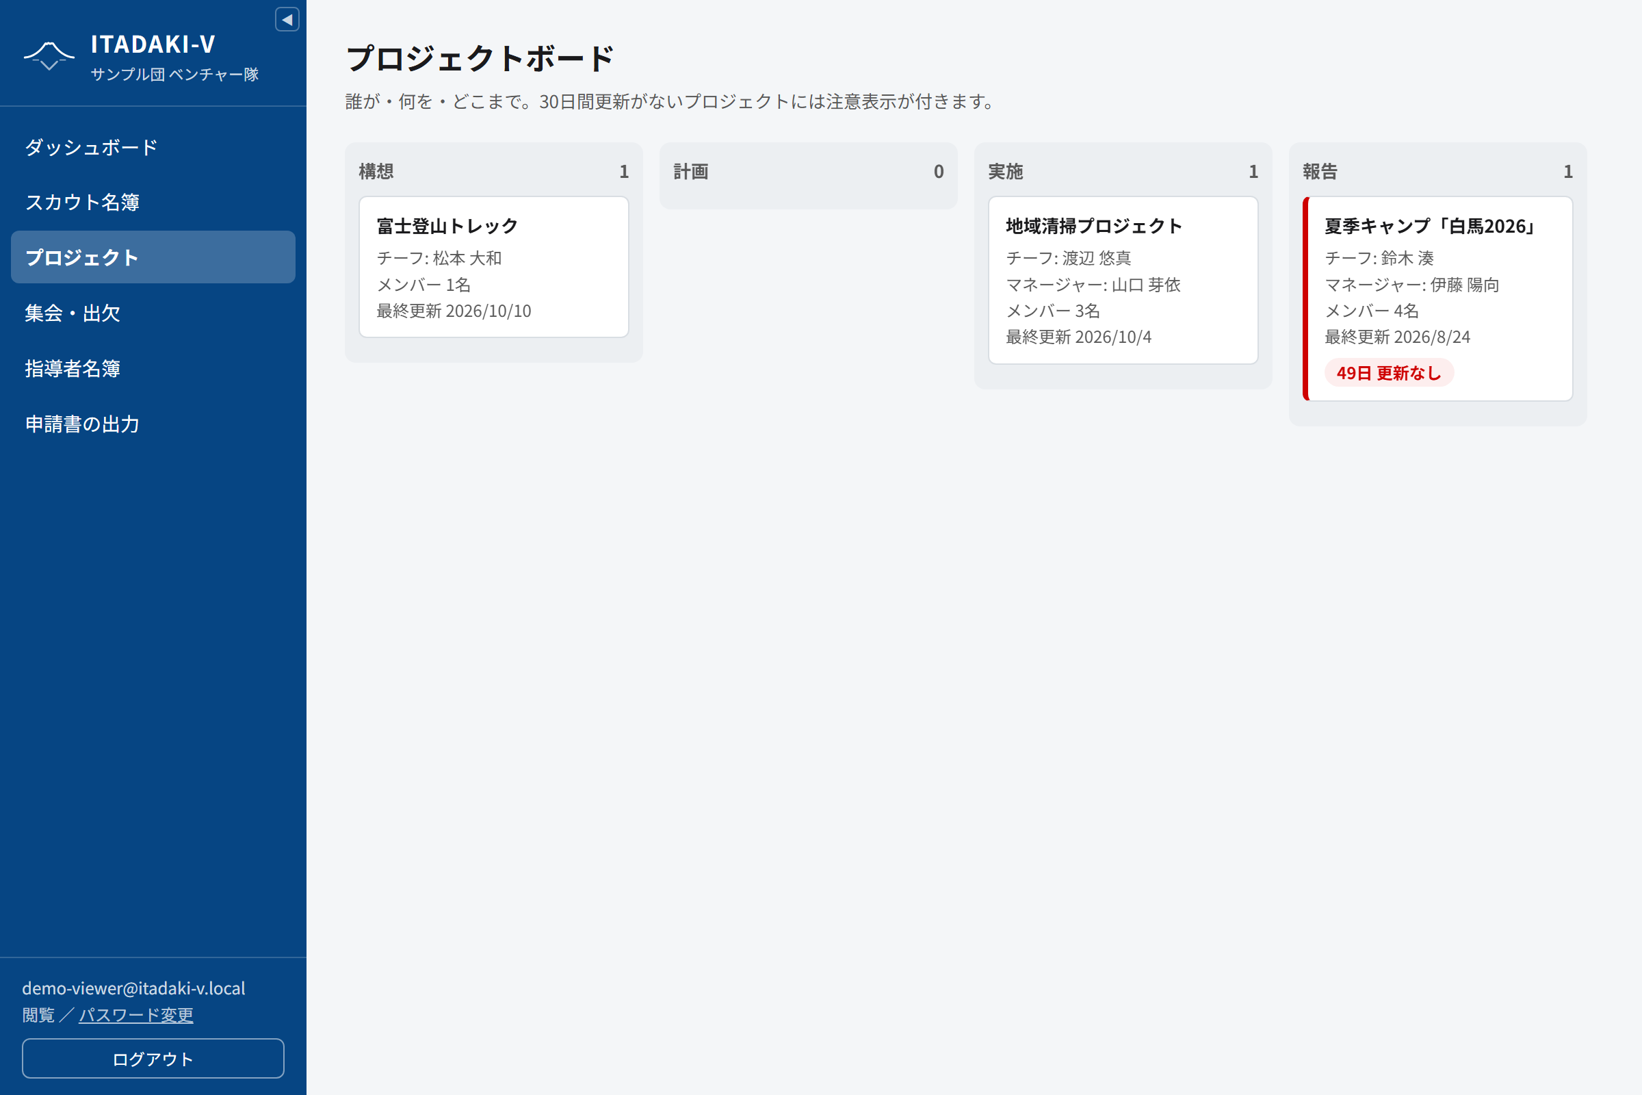Viewport: 1642px width, 1095px height.
Task: Click メンバー 3名 text
Action: pos(1053,311)
